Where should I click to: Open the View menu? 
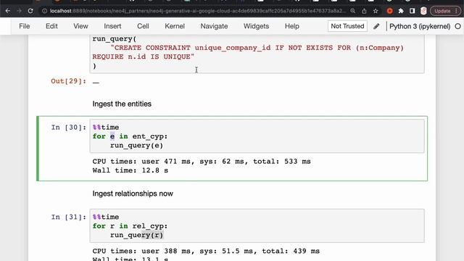(x=80, y=26)
